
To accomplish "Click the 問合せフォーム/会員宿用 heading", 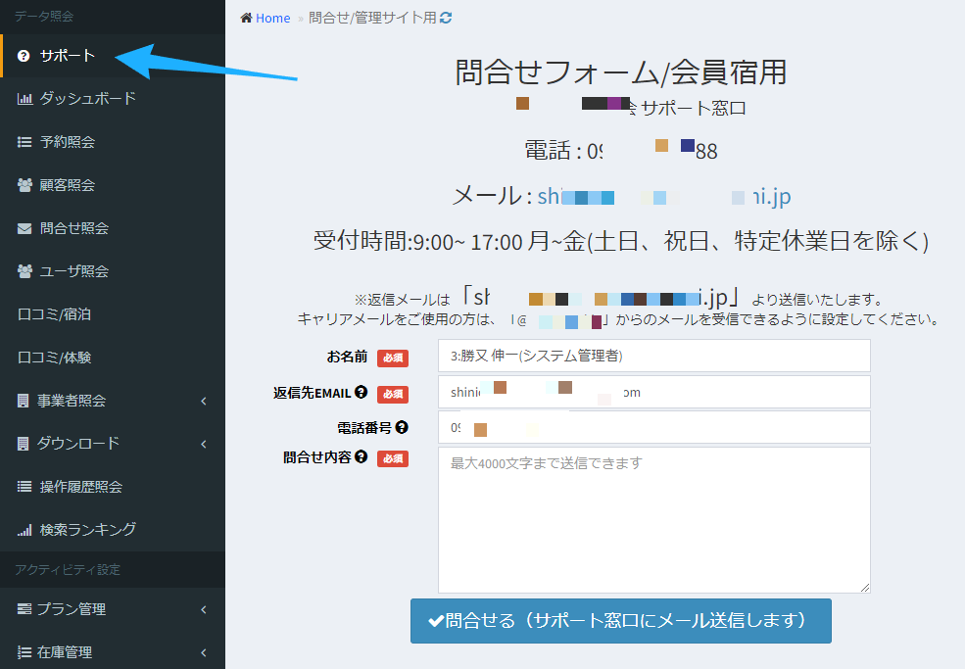I will (621, 72).
